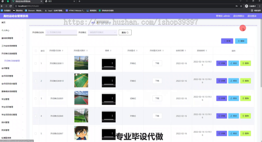The image size is (262, 142).
Task: Open the Element bookmark in bookmarks bar
Action: point(34,10)
